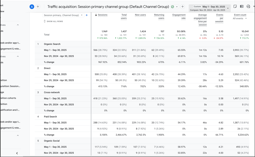This screenshot has height=157, width=255.
Task: Add a filter using the plus after the report title
Action: (x=182, y=7)
